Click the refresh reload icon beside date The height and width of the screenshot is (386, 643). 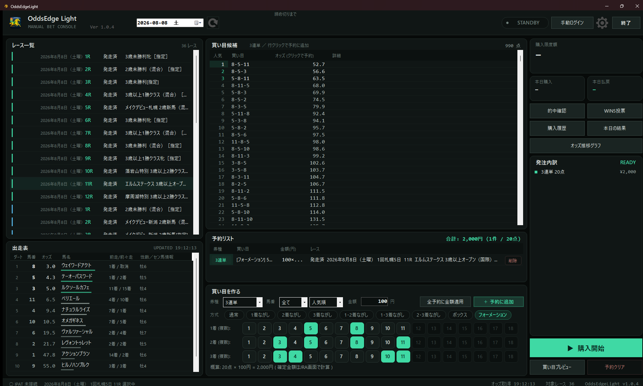tap(213, 23)
